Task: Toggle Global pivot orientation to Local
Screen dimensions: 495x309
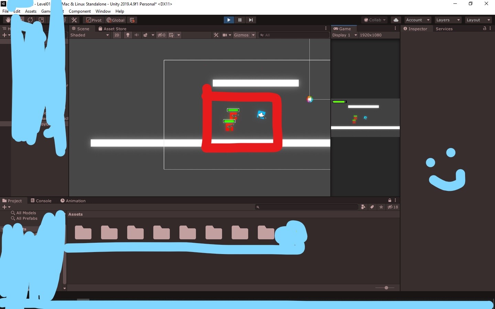Action: click(x=115, y=20)
